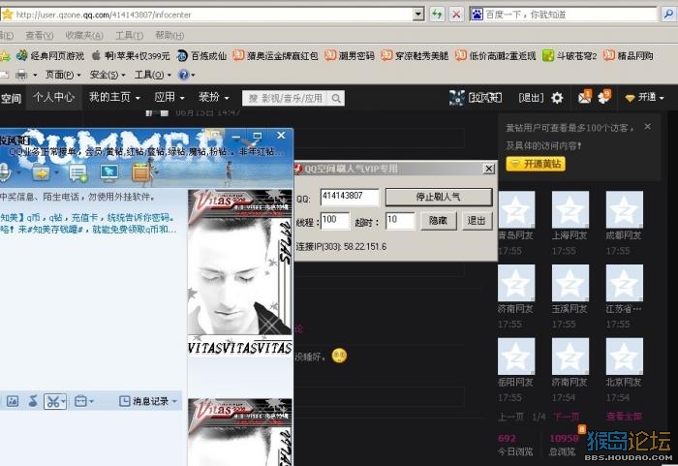This screenshot has width=678, height=466.
Task: Click the Baidu search input field
Action: click(x=570, y=15)
